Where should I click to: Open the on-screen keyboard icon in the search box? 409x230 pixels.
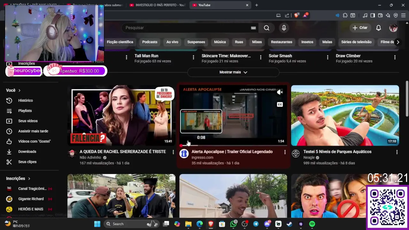pyautogui.click(x=253, y=28)
